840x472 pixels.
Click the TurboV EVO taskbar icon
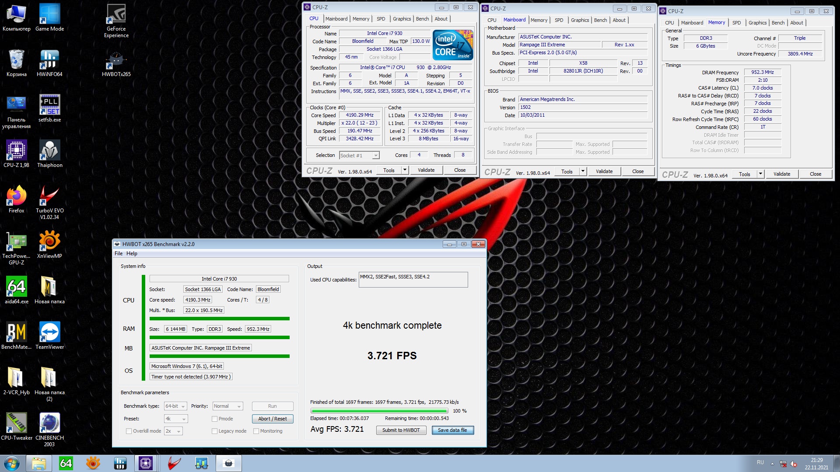coord(174,463)
